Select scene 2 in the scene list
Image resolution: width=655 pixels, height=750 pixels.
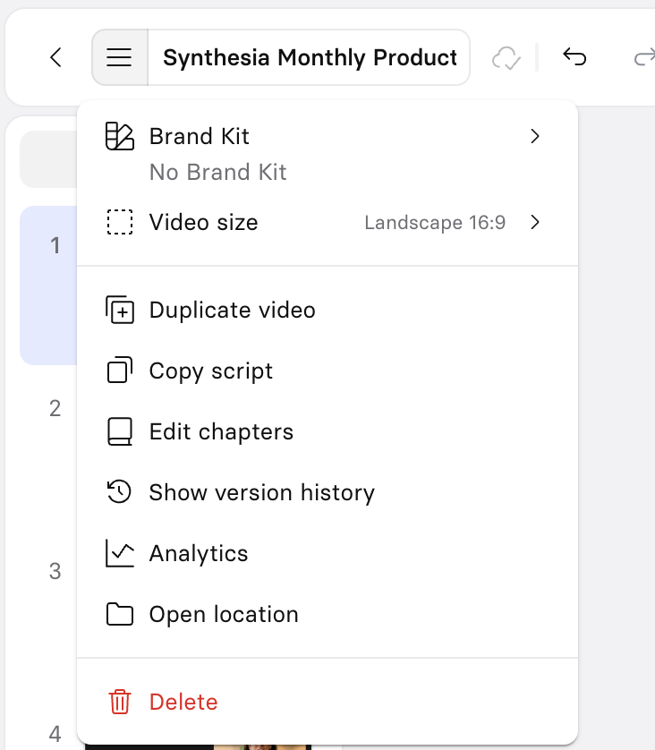[55, 408]
